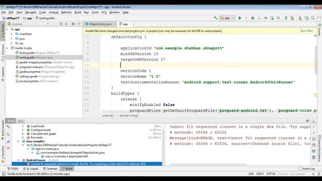Toggle the Project side tool window

tap(3, 31)
